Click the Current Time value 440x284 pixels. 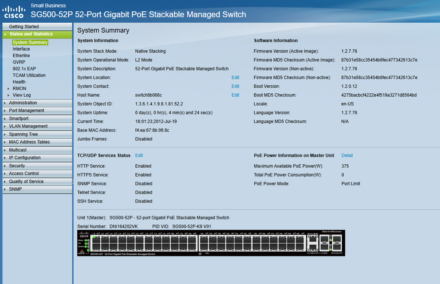(x=156, y=121)
